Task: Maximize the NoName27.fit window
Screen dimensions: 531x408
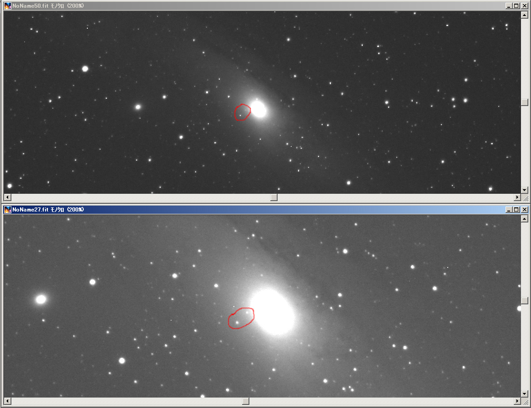Action: (x=516, y=210)
